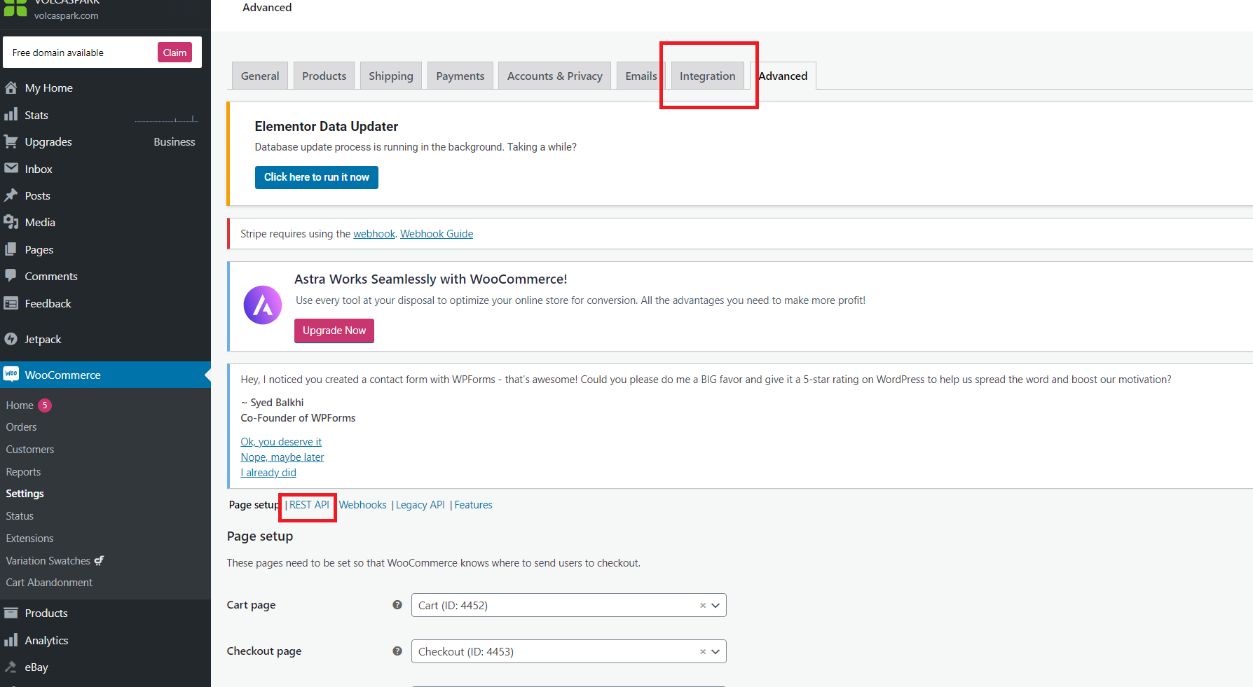
Task: Click 'Click here to run it now' button
Action: pos(317,177)
